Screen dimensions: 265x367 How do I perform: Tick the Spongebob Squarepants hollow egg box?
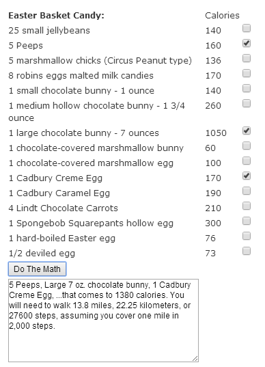pyautogui.click(x=247, y=221)
